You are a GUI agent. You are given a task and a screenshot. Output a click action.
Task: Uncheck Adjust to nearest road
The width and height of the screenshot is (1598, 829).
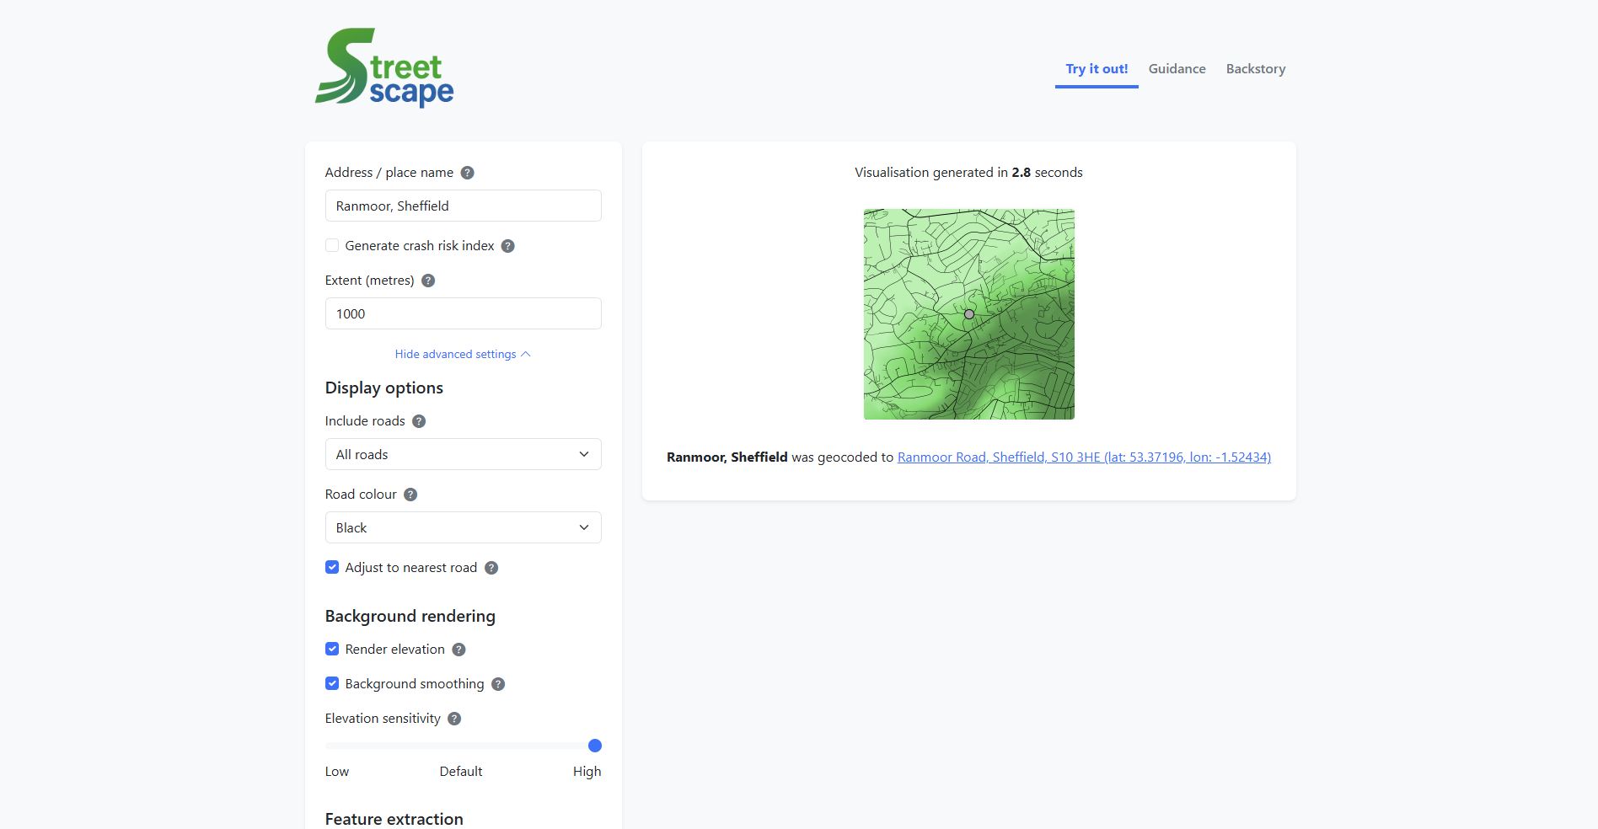tap(332, 568)
